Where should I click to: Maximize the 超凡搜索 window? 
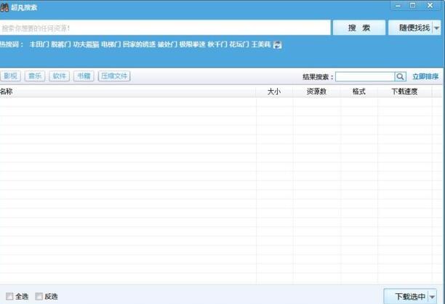[413, 6]
